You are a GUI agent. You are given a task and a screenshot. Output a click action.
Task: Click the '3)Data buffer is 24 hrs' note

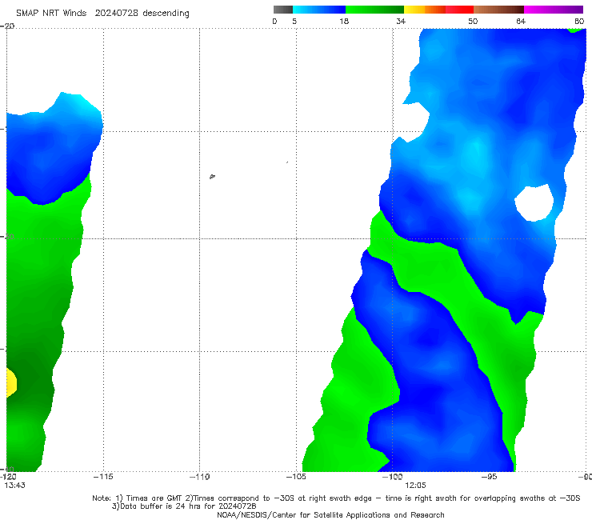(184, 506)
